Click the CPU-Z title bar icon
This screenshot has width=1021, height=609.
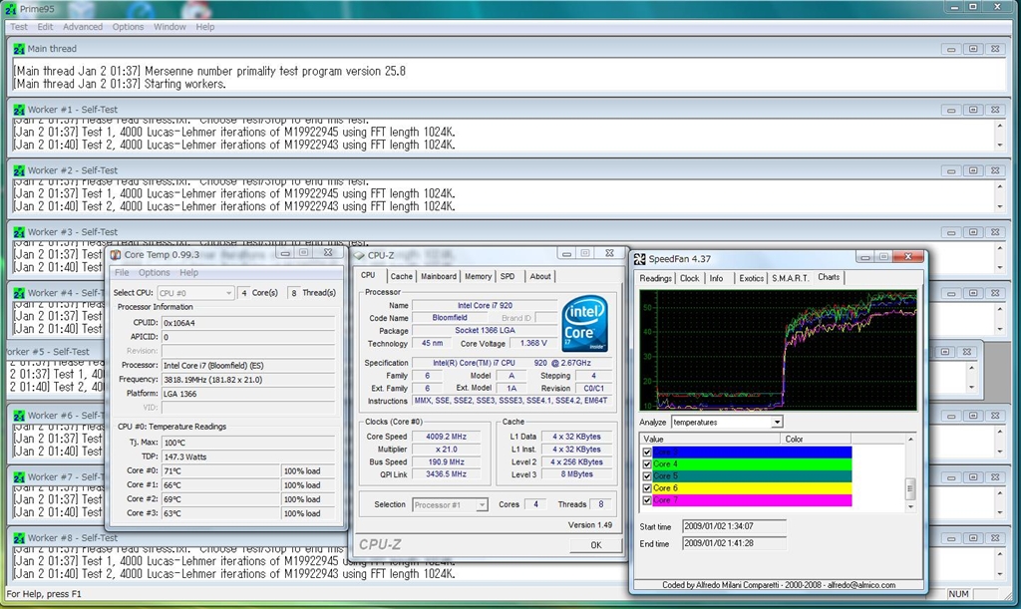(x=361, y=255)
